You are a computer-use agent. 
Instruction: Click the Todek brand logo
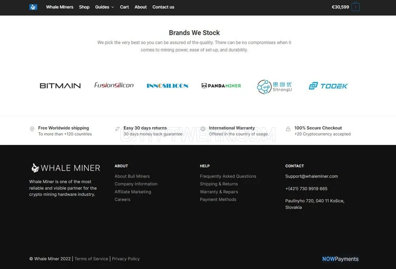(328, 86)
